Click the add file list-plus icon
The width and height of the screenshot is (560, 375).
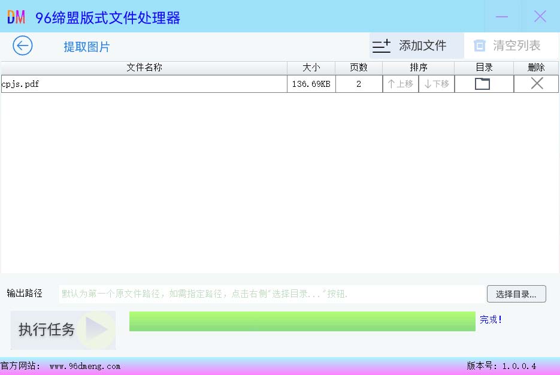point(382,46)
